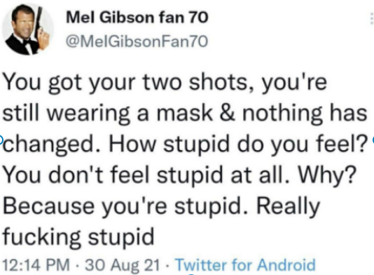Click the 30 Aug 21 date
The width and height of the screenshot is (374, 275).
[x=123, y=264]
